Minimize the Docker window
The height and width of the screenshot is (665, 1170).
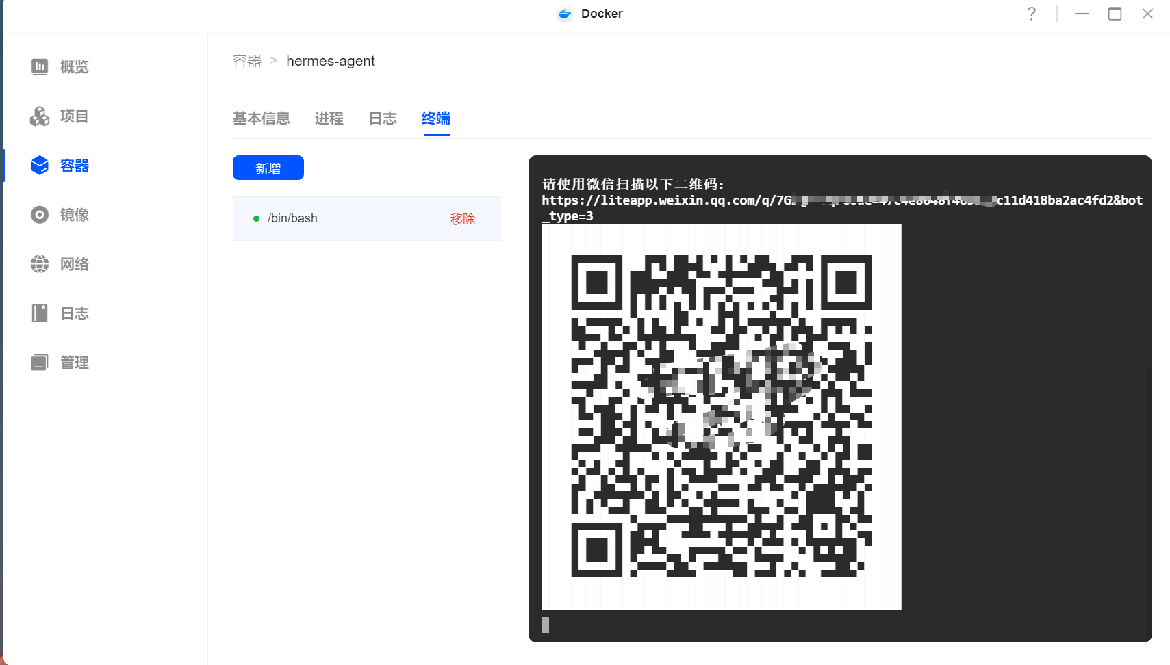click(1082, 14)
